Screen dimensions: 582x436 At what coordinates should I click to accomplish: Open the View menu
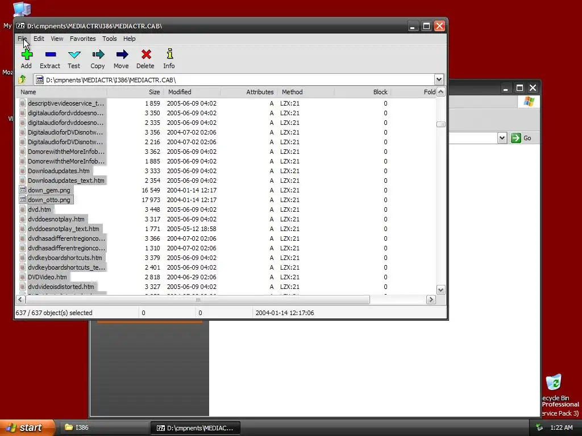[57, 39]
